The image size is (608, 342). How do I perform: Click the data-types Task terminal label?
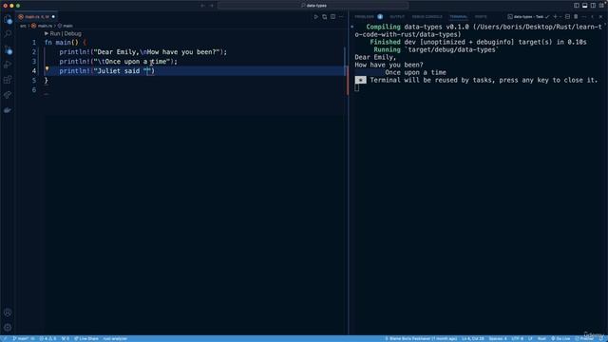pyautogui.click(x=528, y=17)
